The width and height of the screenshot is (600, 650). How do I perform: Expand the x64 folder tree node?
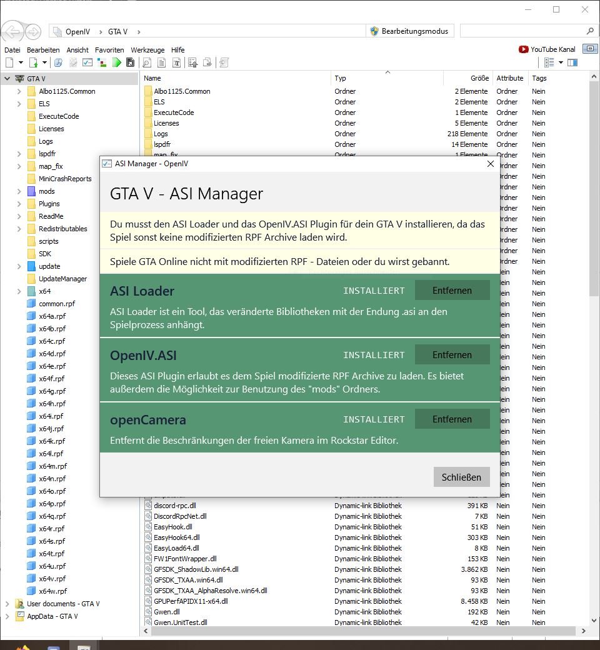pos(19,291)
